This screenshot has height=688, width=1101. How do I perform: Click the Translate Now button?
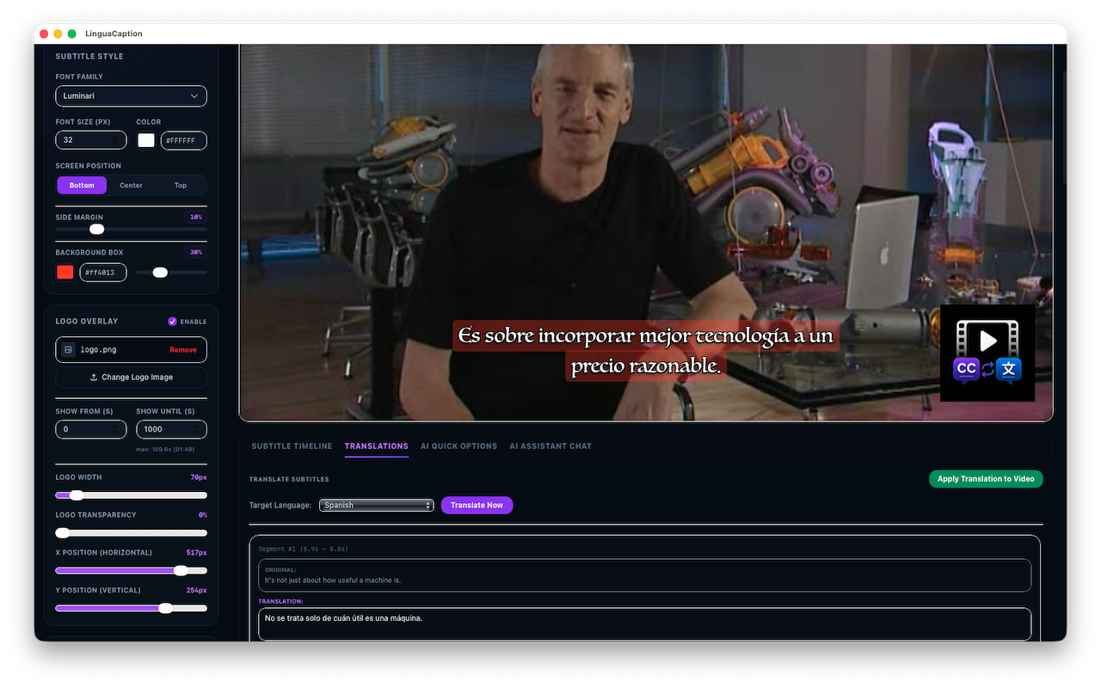(x=477, y=506)
